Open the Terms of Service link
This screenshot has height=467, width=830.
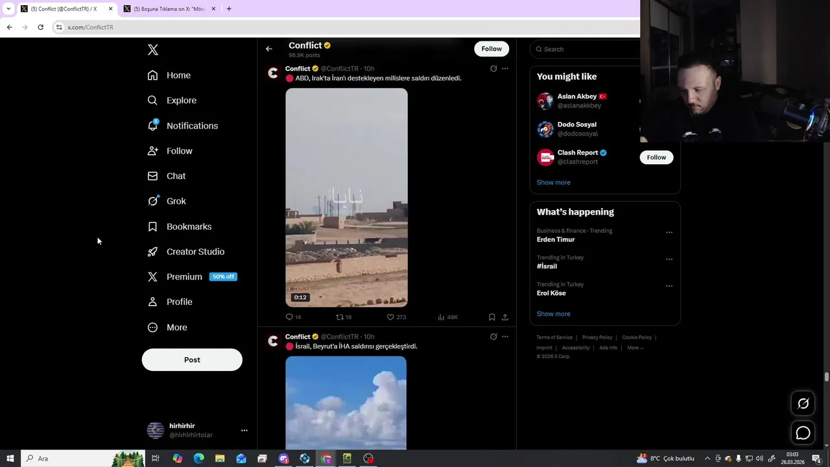[554, 337]
